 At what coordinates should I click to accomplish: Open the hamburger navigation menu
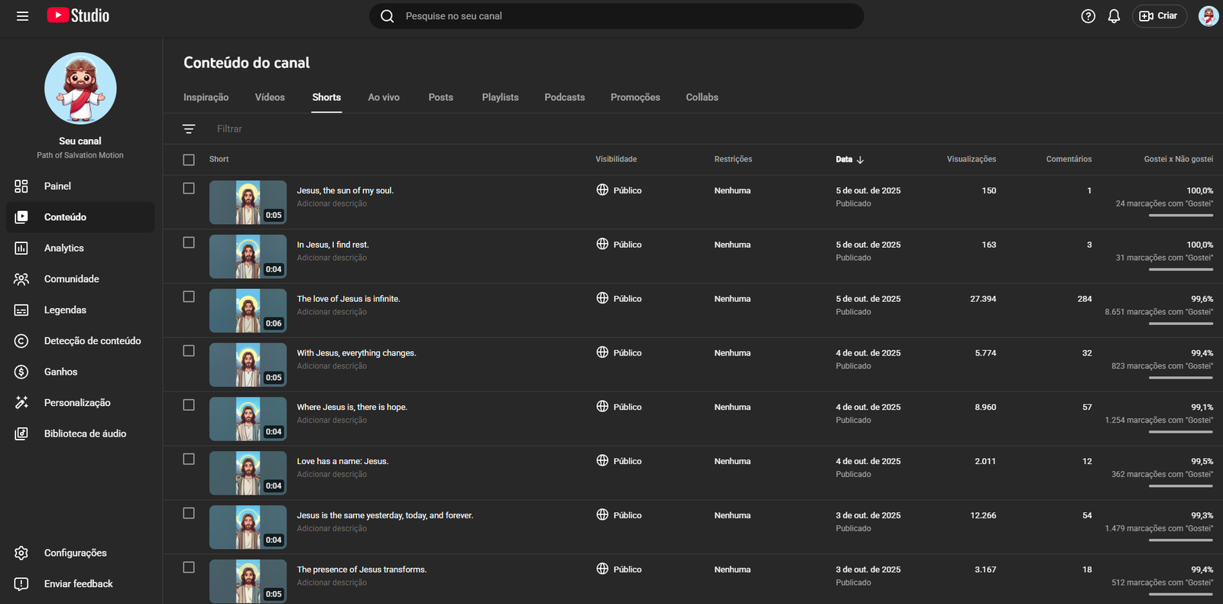[x=22, y=16]
